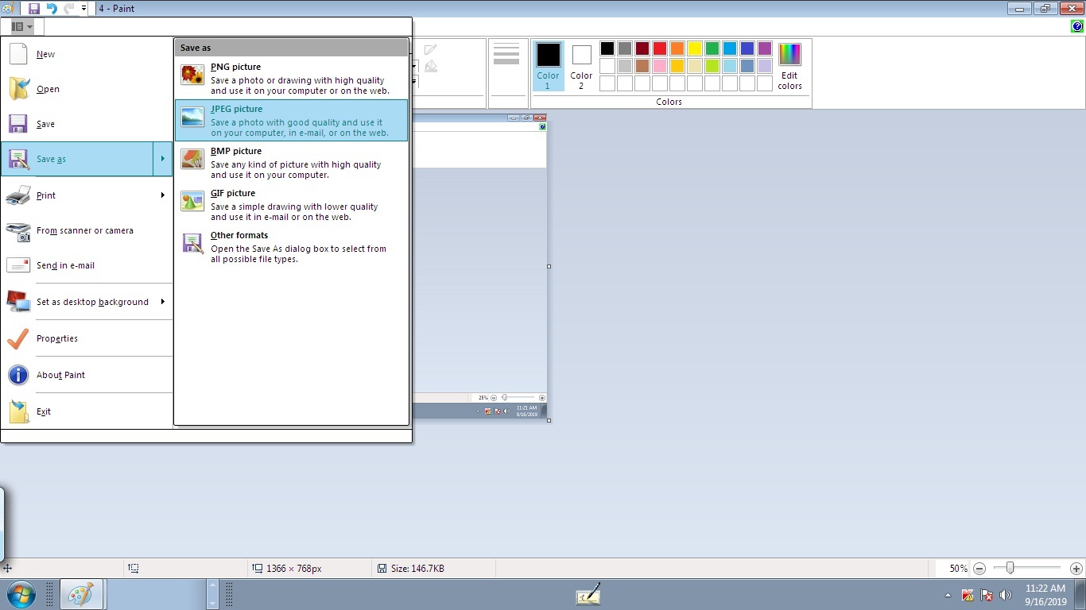Image resolution: width=1086 pixels, height=610 pixels.
Task: Pick the yellow swatch in the palette
Action: (695, 48)
